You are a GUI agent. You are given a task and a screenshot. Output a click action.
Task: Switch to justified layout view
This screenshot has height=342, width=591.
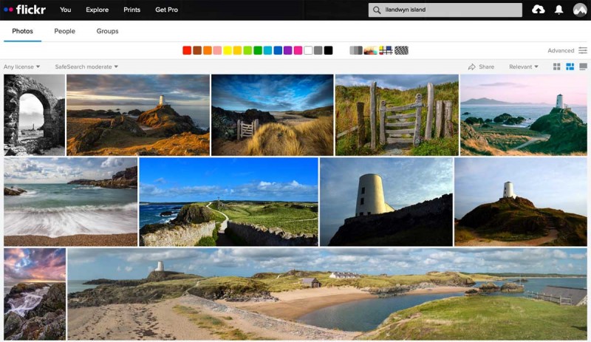tap(570, 66)
